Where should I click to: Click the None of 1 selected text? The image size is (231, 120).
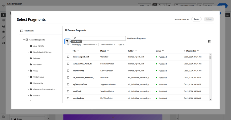[182, 19]
